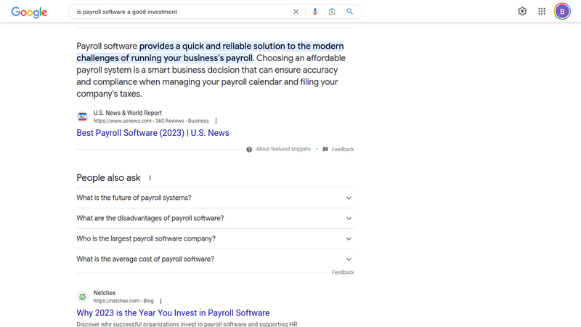This screenshot has width=581, height=327.
Task: Click 'People also ask' heading
Action: tap(108, 178)
